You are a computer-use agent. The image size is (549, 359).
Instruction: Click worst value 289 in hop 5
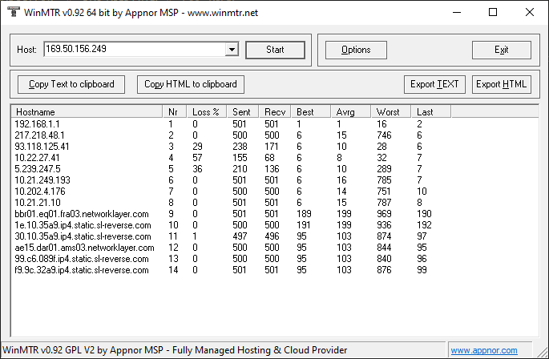[384, 169]
